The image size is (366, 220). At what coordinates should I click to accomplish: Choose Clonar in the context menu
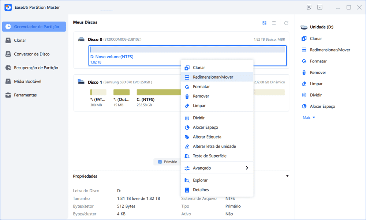(217, 68)
